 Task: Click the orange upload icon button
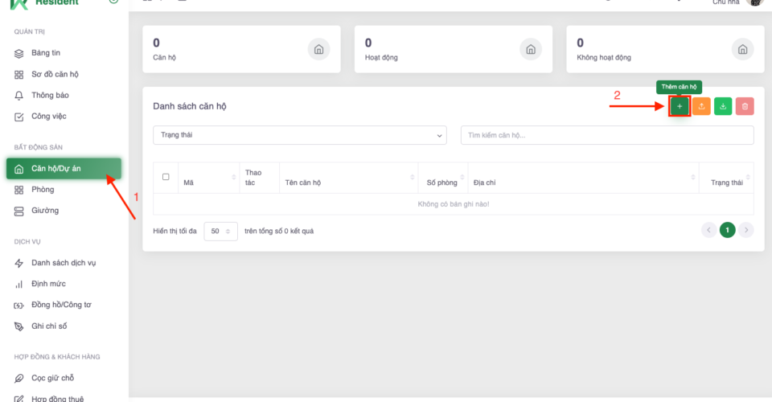[701, 106]
